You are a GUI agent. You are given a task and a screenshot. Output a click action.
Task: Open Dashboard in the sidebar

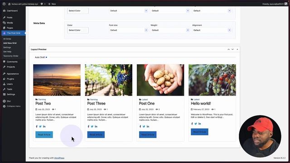point(13,11)
